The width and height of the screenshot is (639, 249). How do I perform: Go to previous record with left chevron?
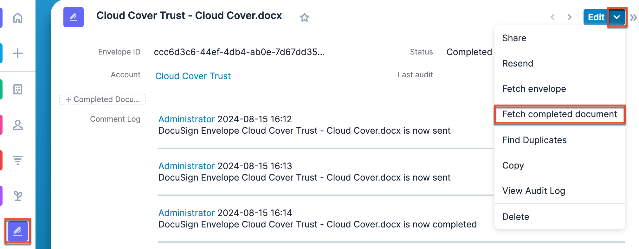coord(552,17)
